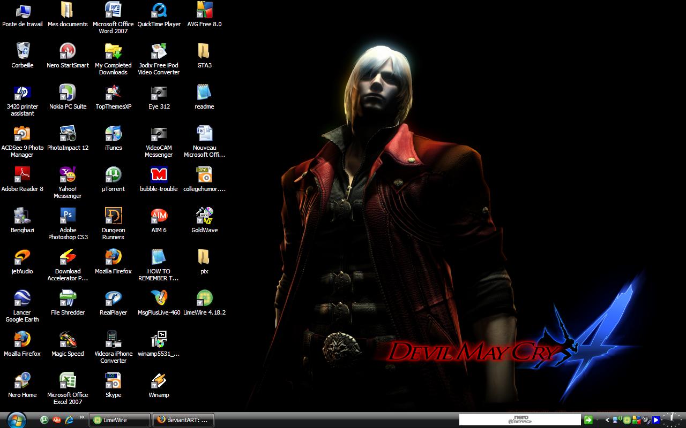Open AVG tray icon in notification area
Image resolution: width=686 pixels, height=428 pixels.
pyautogui.click(x=636, y=420)
